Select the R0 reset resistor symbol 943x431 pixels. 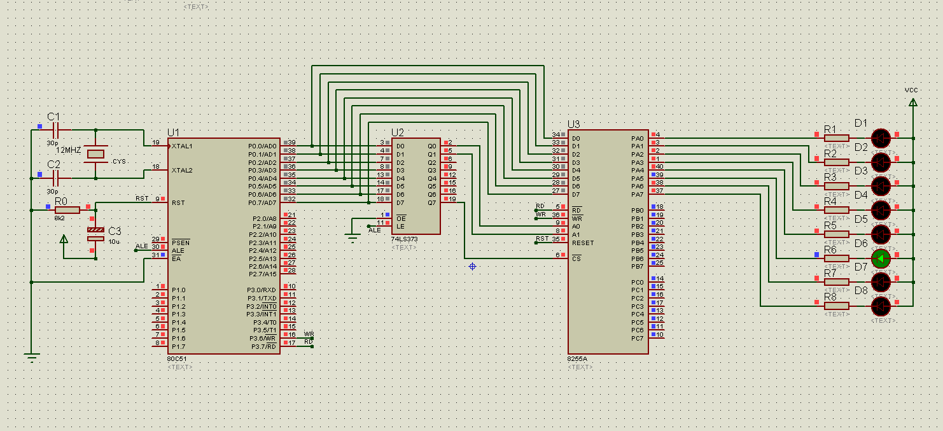pos(67,209)
